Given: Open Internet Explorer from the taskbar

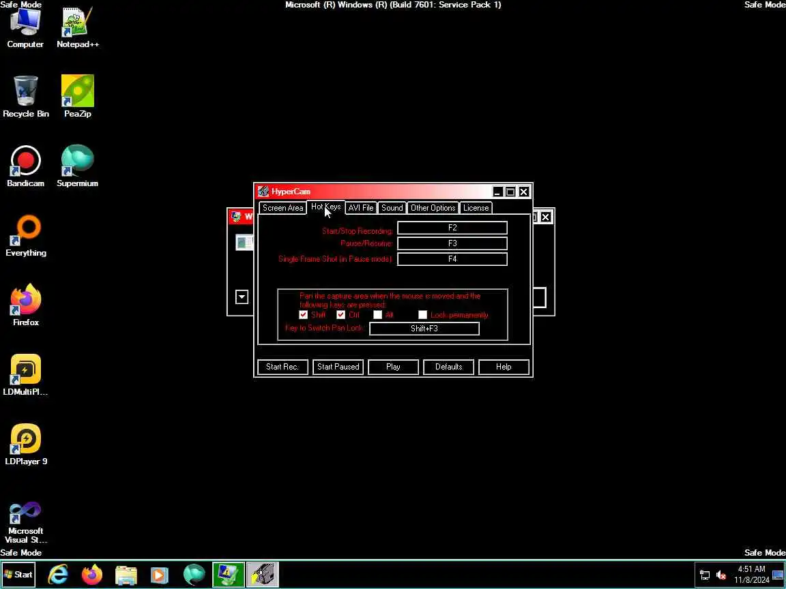Looking at the screenshot, I should [x=57, y=575].
